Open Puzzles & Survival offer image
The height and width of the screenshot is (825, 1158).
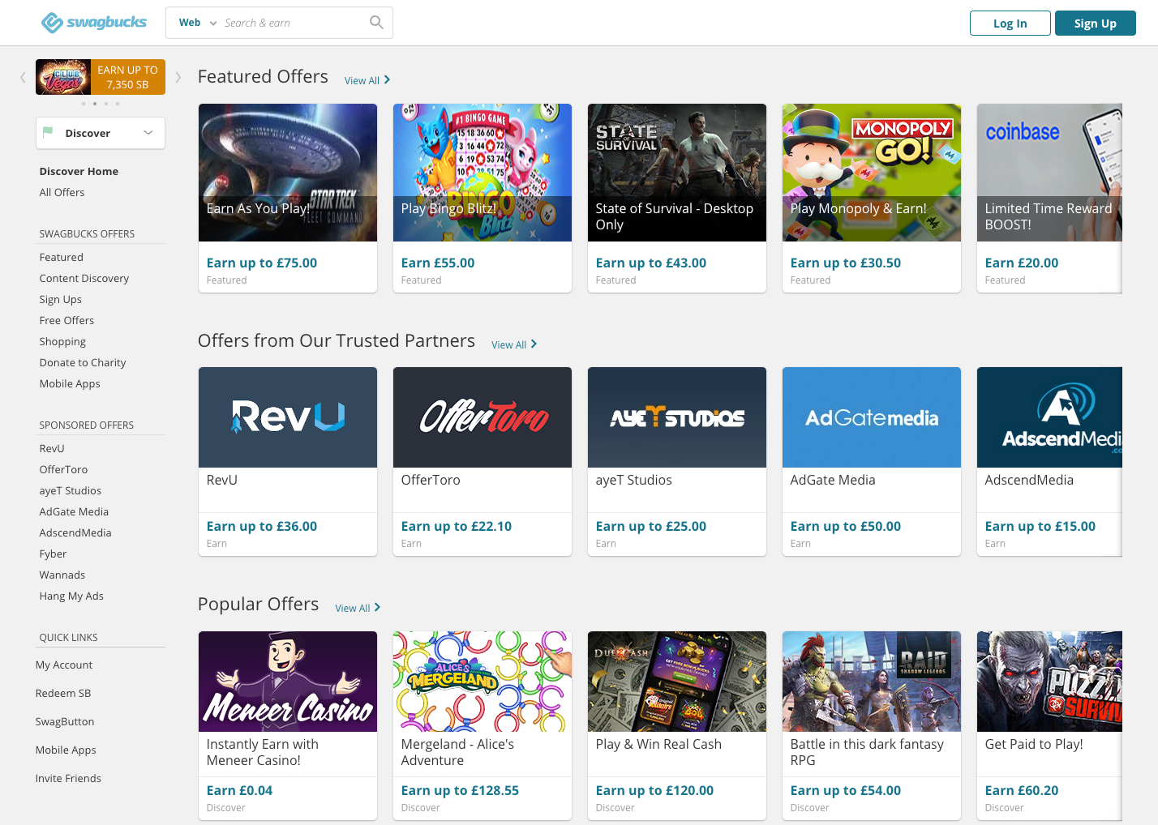[1049, 682]
